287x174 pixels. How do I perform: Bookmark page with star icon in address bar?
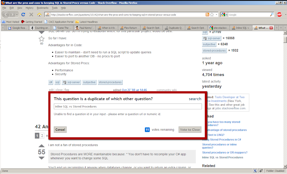[x=212, y=15]
